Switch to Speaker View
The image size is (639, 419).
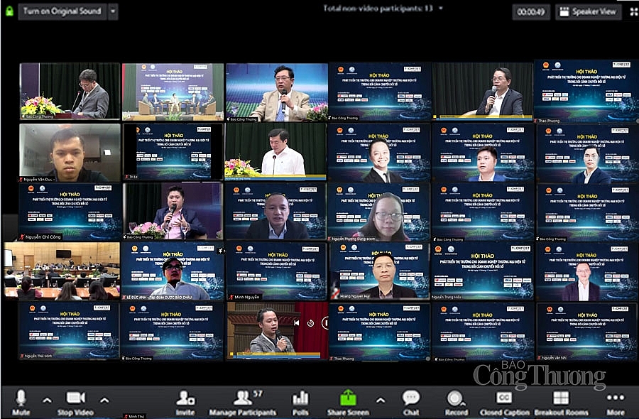pos(589,11)
